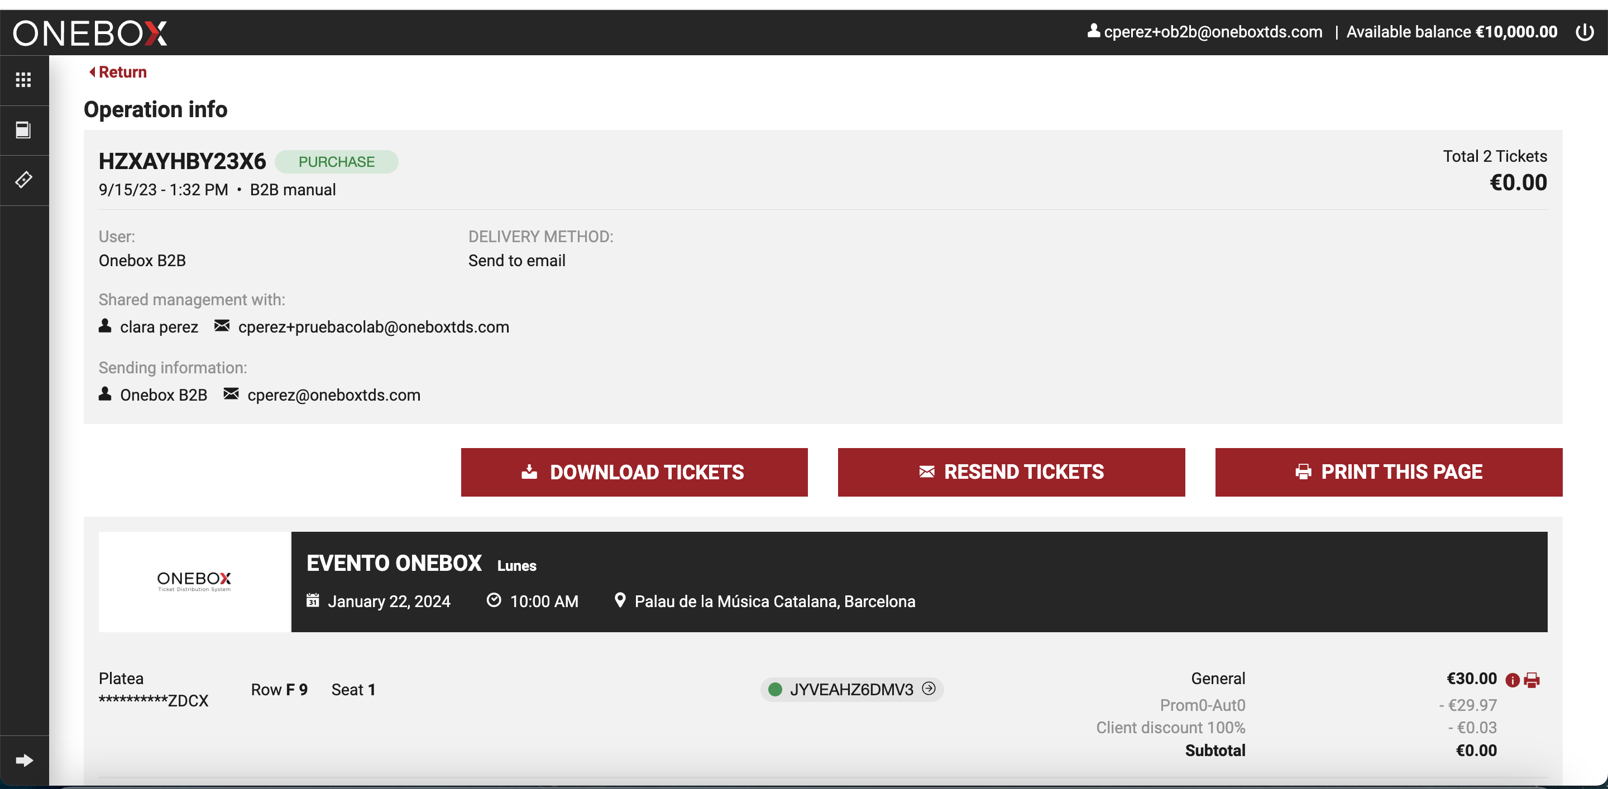Click the Total 2 Tickets label
The height and width of the screenshot is (789, 1608).
pos(1495,156)
